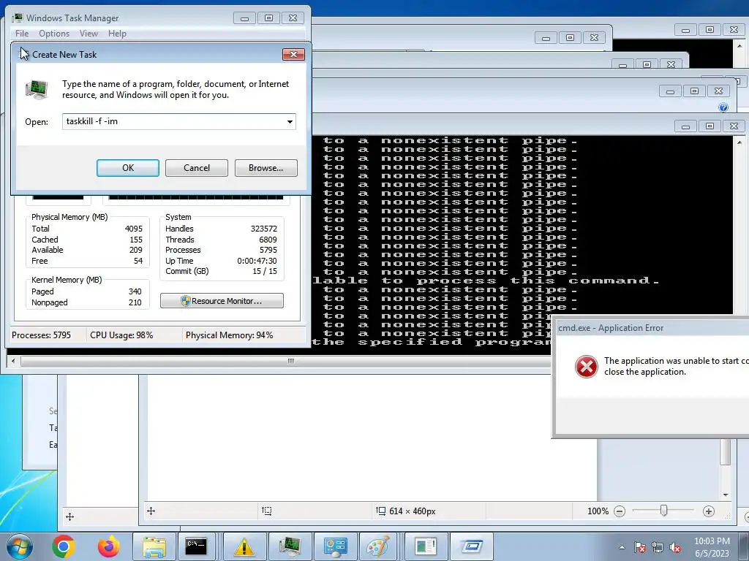Open the Resource Monitor from Task Manager
Viewport: 749px width, 561px height.
222,301
